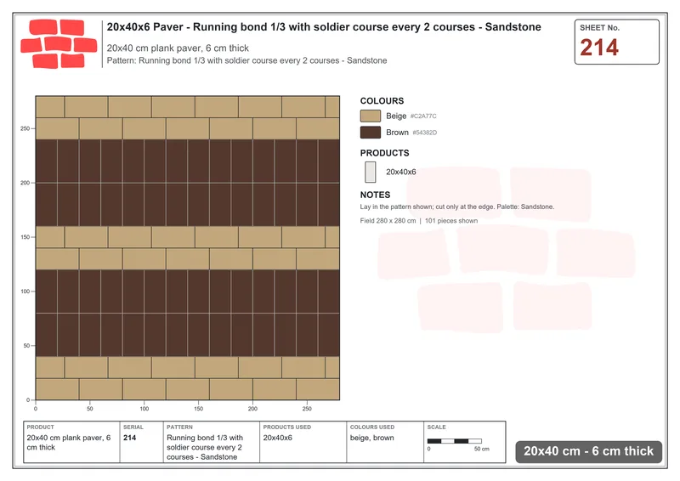Click the note 'Lay in the pattern shown'
The image size is (680, 481).
(x=457, y=207)
